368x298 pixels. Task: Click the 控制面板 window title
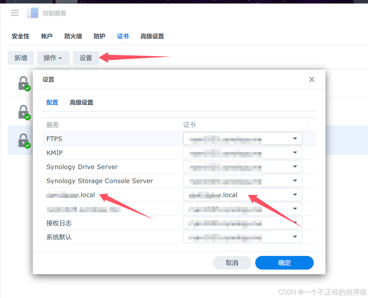pos(55,13)
